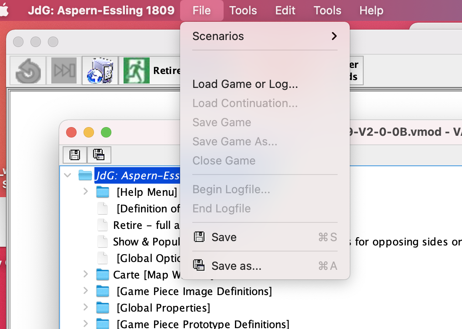This screenshot has width=462, height=329.
Task: Click the page icon beside [Global Options]
Action: click(103, 258)
